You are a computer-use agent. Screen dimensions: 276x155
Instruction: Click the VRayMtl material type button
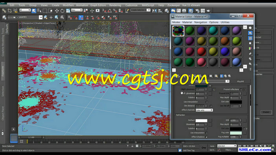click(x=240, y=81)
